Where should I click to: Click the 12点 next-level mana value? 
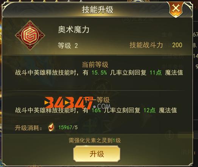(150, 110)
